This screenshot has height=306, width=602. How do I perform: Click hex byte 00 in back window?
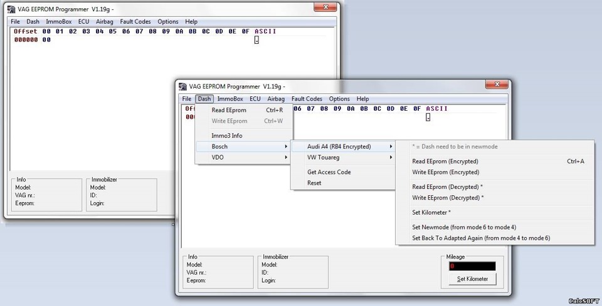point(46,39)
